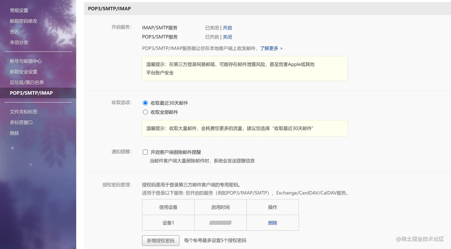Screen dimensions: 451x249
Task: Select 收取最近30天邮件 option
Action: [x=145, y=103]
